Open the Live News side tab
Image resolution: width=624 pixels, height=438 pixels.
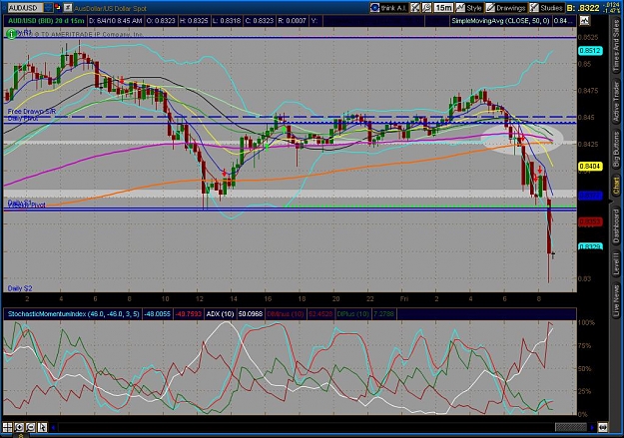coord(616,298)
